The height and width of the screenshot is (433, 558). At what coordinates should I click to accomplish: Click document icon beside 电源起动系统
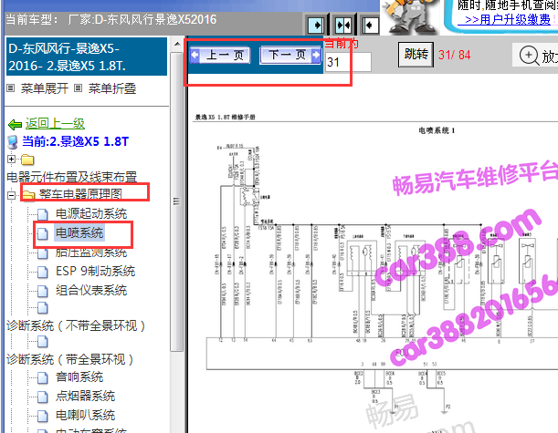[43, 214]
